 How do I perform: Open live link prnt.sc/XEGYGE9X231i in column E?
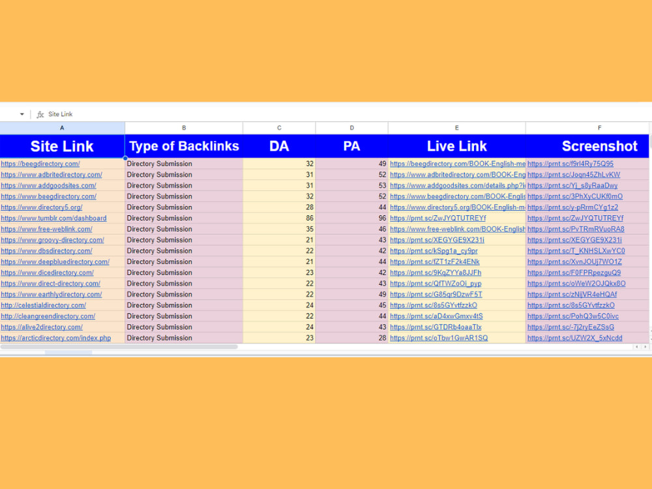[x=437, y=240]
